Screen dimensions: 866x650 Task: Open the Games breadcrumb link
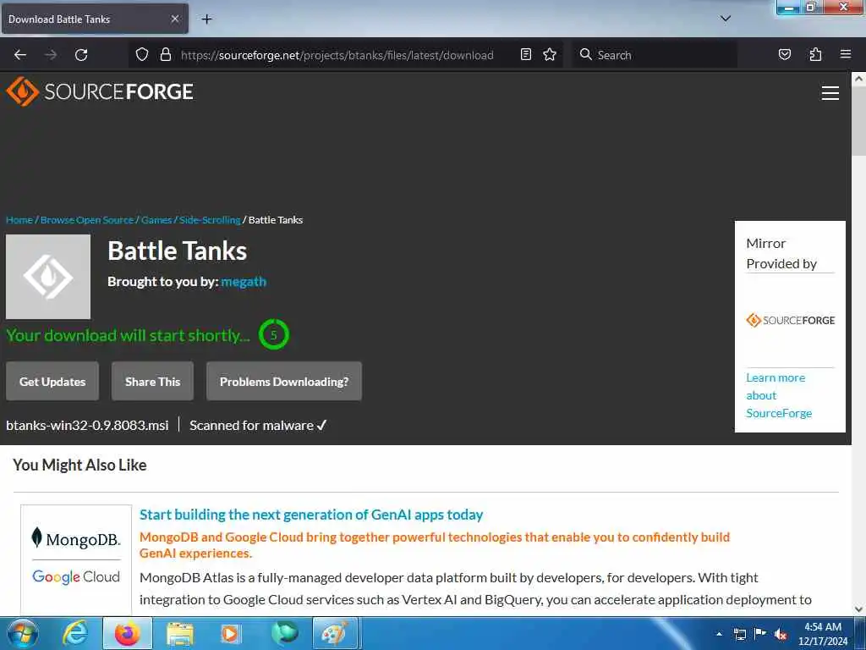[156, 220]
